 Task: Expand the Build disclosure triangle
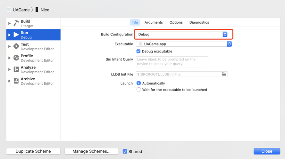(10, 23)
